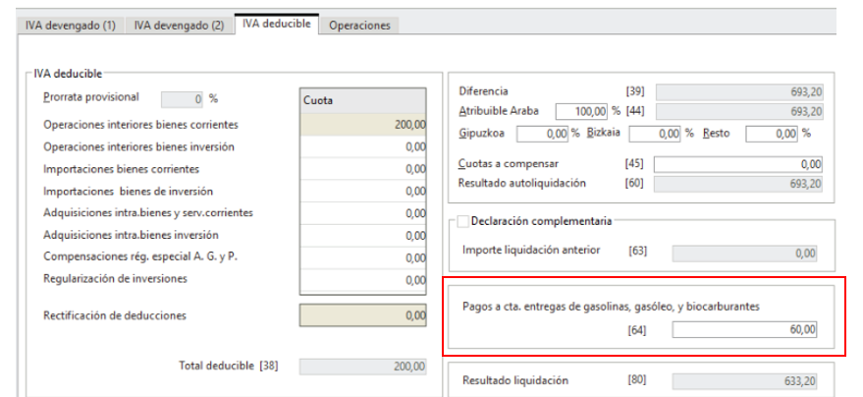Select Regularización de inversiones cuota cell
This screenshot has width=863, height=397.
click(x=362, y=280)
